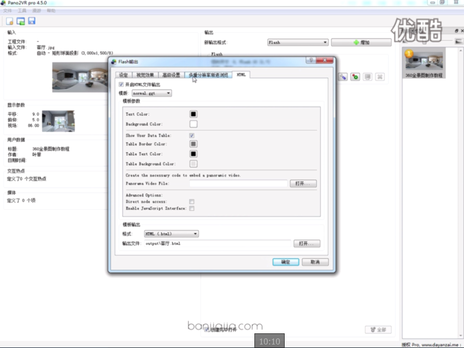The height and width of the screenshot is (348, 464).
Task: Select the 360全景图制作教程 thumbnail in tour browser
Action: coord(424,63)
